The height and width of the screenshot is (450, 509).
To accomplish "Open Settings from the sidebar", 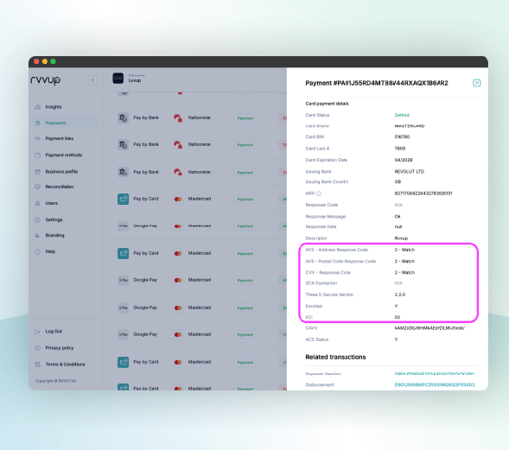I will 54,220.
